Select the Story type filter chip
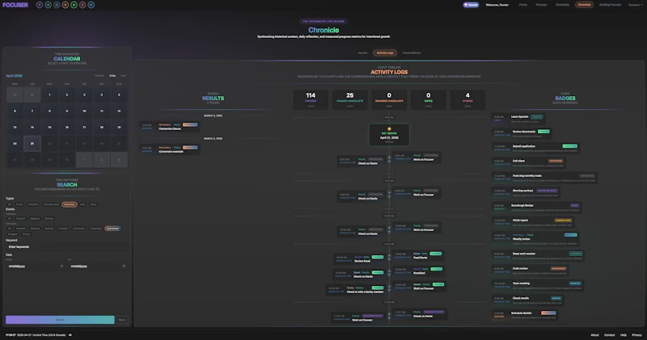 (x=93, y=204)
